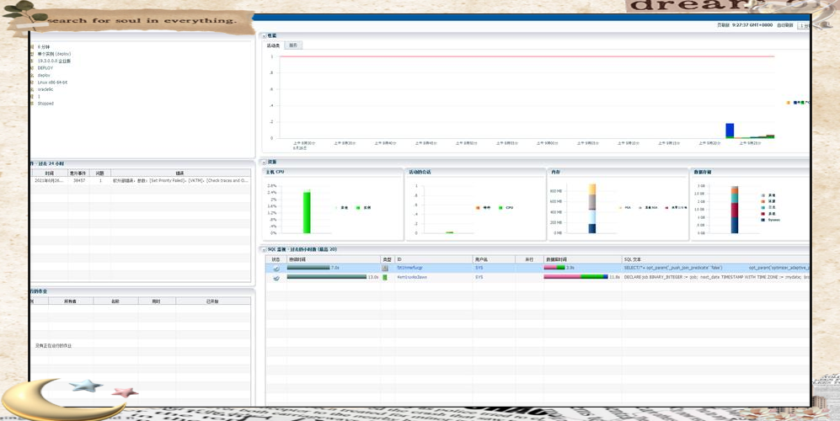Screen dimensions: 840x421
Task: Click the 11.8s database time bar
Action: (576, 277)
